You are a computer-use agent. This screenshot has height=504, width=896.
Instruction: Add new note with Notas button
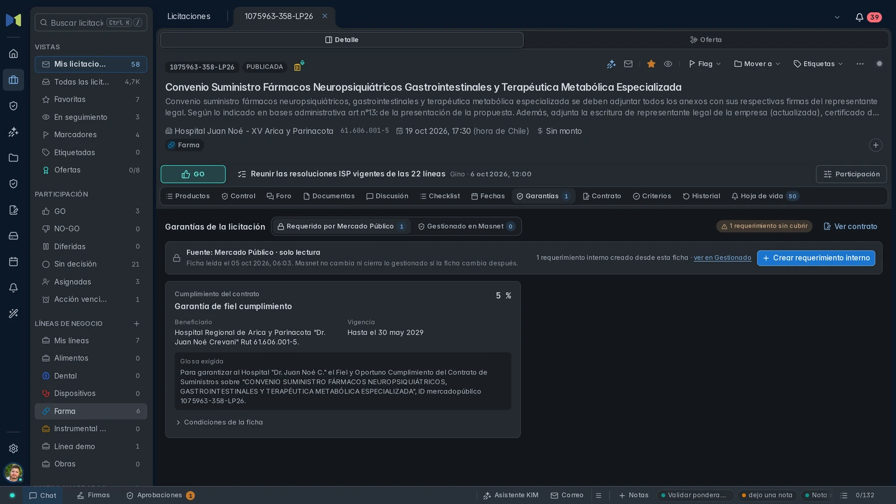pyautogui.click(x=633, y=496)
